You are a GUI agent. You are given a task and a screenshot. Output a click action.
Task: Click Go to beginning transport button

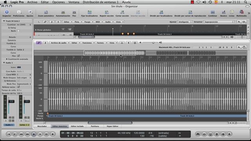coord(9,134)
